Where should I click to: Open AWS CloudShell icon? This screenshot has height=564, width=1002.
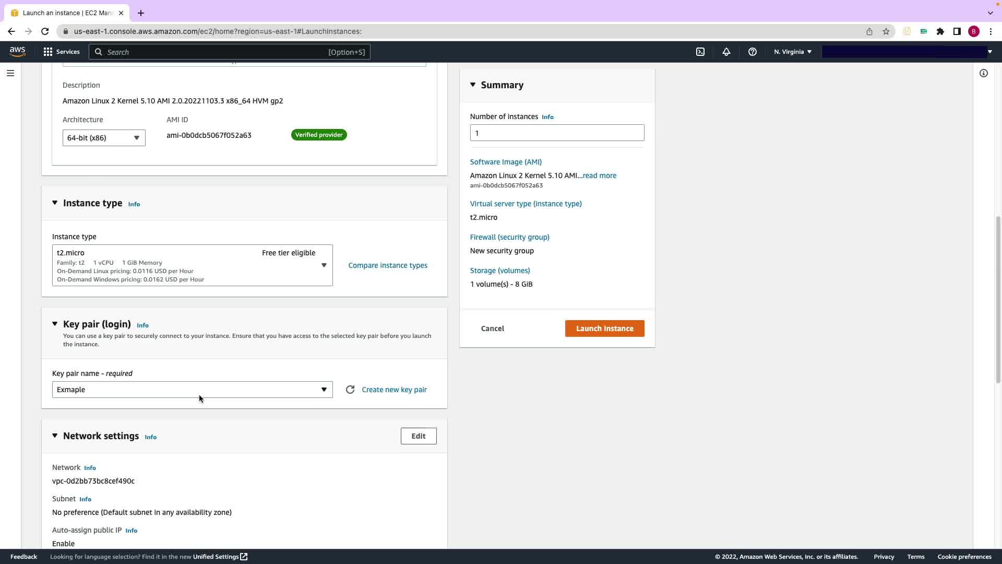coord(700,52)
